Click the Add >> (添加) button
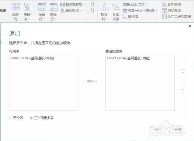194x141 pixels. 92,81
